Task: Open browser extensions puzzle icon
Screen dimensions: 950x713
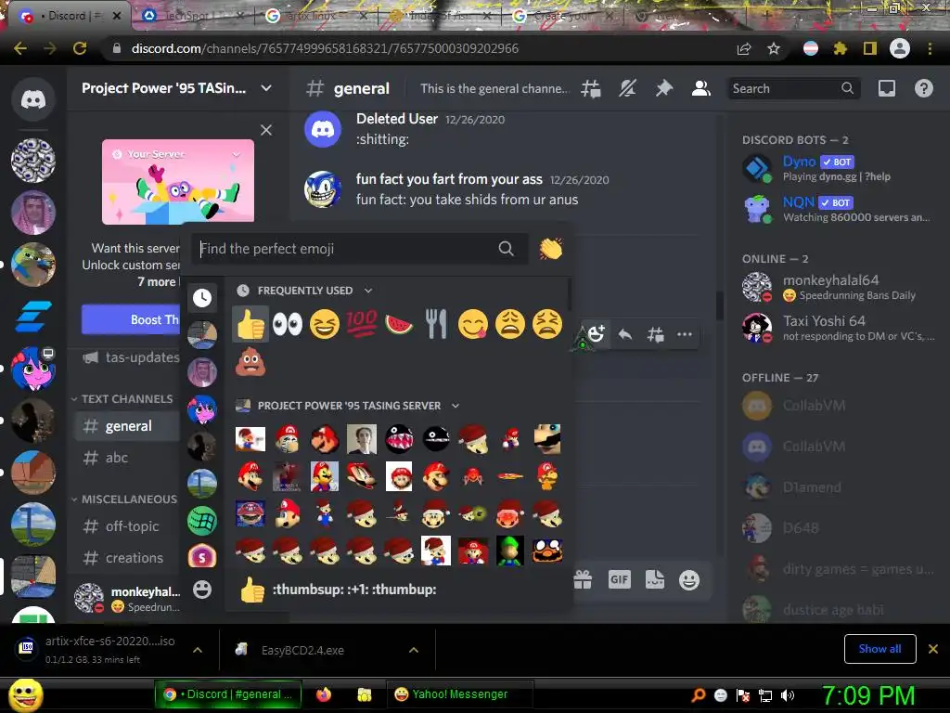Action: pyautogui.click(x=840, y=48)
